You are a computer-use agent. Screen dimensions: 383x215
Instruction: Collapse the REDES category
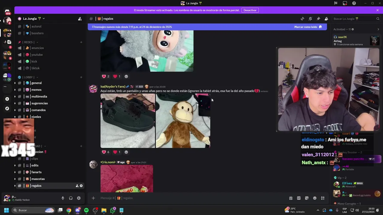point(28,42)
